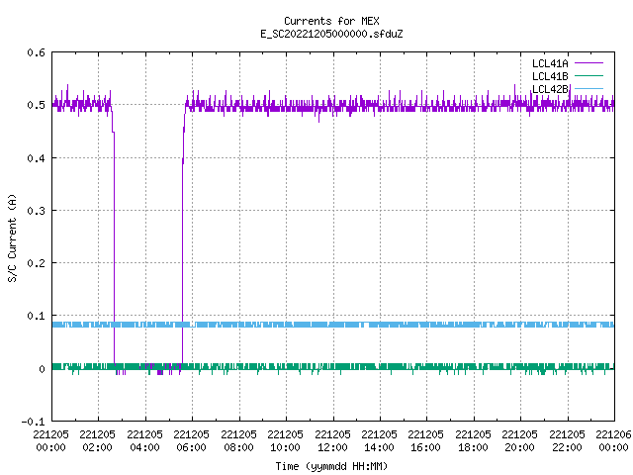Click the x-axis tick 221205 08:00
This screenshot has width=633, height=475.
[238, 441]
